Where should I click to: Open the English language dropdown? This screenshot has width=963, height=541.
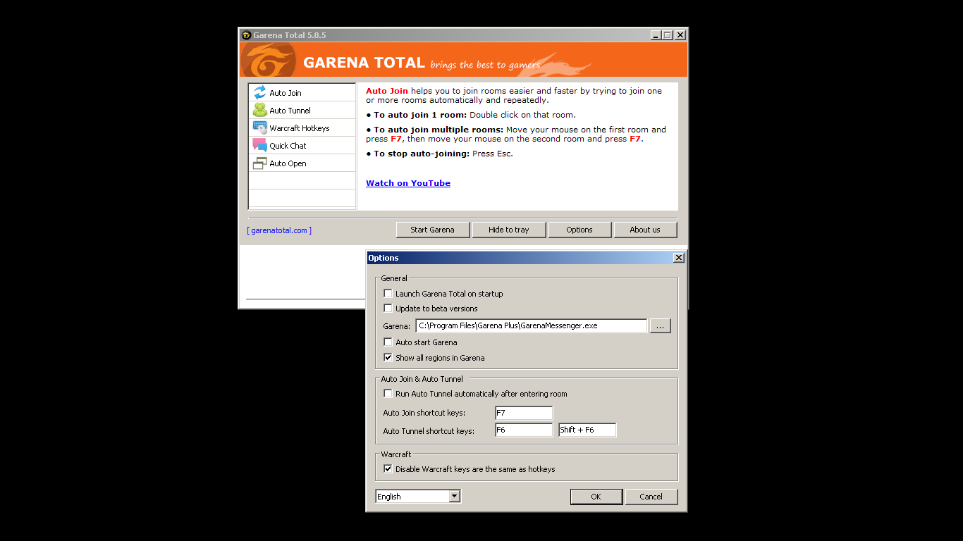(x=418, y=496)
